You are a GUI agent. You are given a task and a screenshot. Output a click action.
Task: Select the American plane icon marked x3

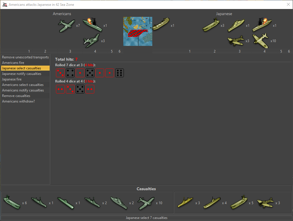pos(91,41)
